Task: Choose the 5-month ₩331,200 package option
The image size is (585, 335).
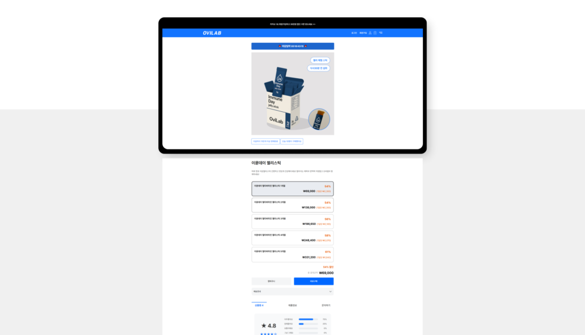Action: pos(292,255)
